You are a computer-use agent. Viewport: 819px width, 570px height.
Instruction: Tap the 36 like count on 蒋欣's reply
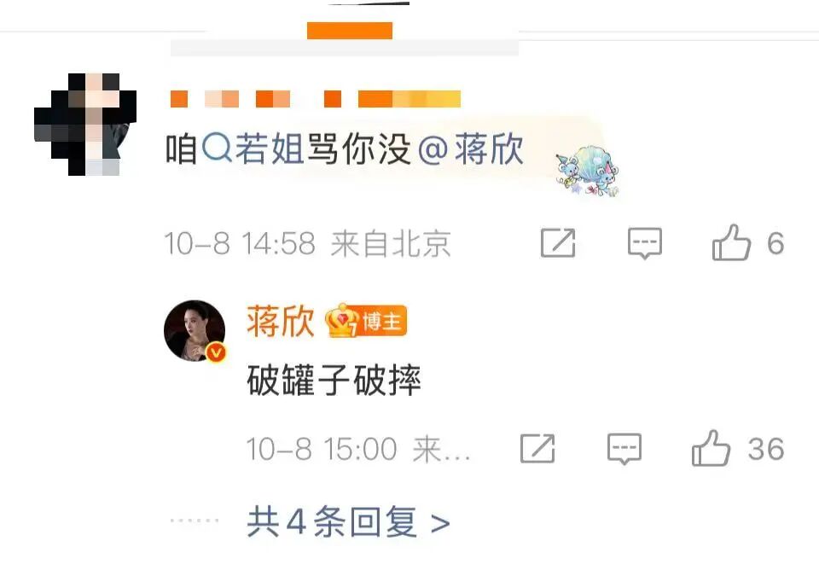tap(766, 449)
